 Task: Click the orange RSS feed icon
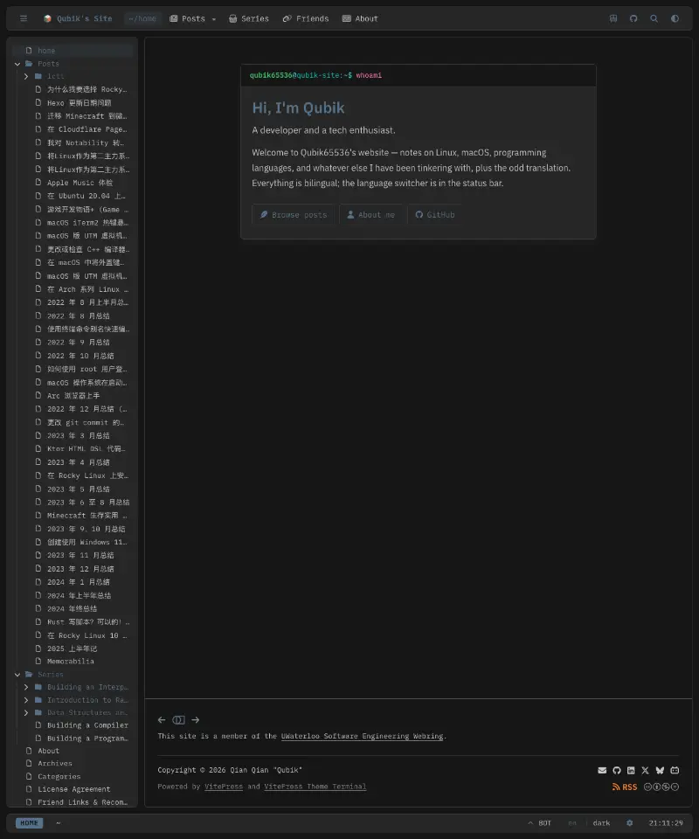click(x=625, y=787)
